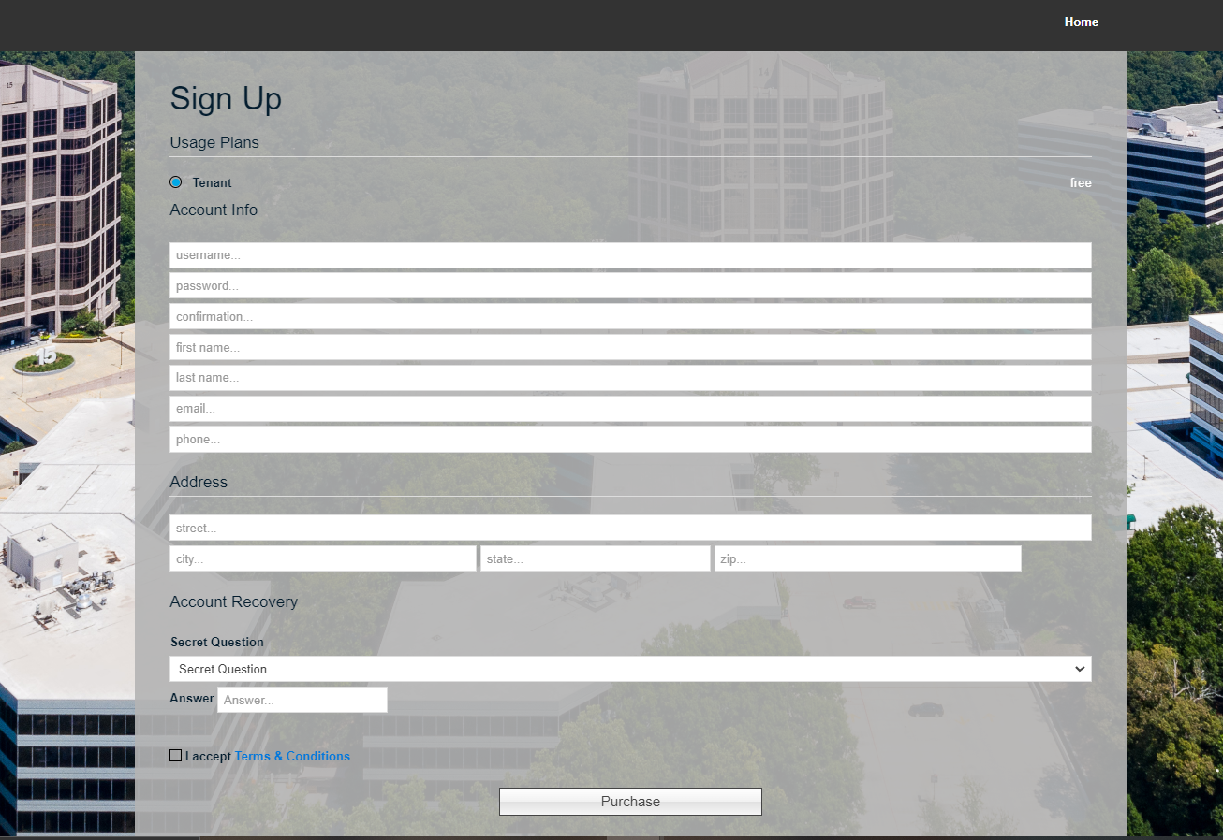Open the Secret Question dropdown
The width and height of the screenshot is (1223, 840).
[630, 669]
